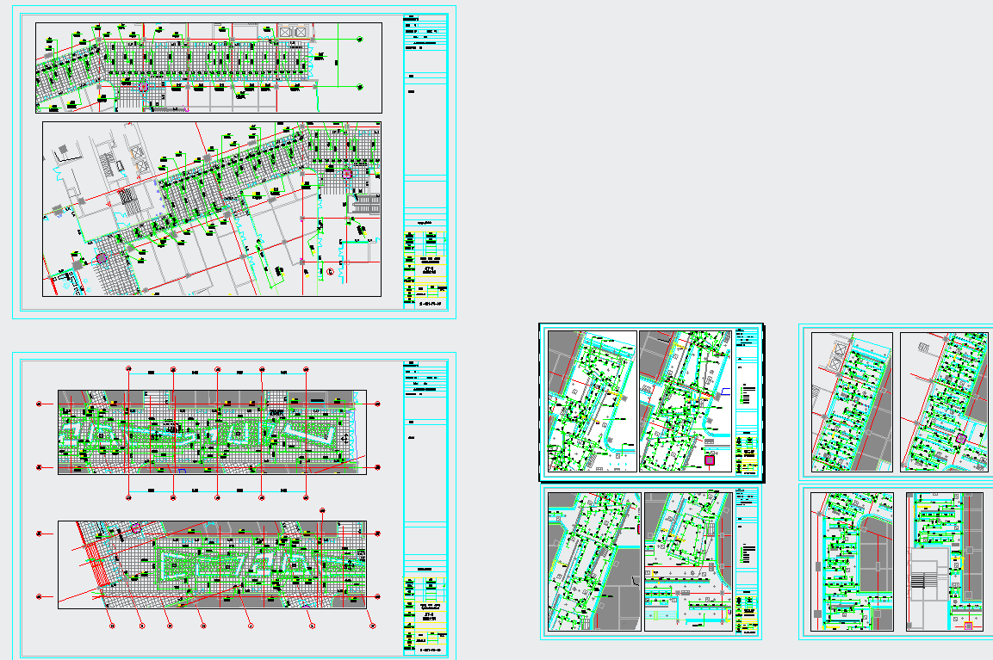
Task: Click the upper floor plan in bottom-left sheet
Action: [x=212, y=432]
